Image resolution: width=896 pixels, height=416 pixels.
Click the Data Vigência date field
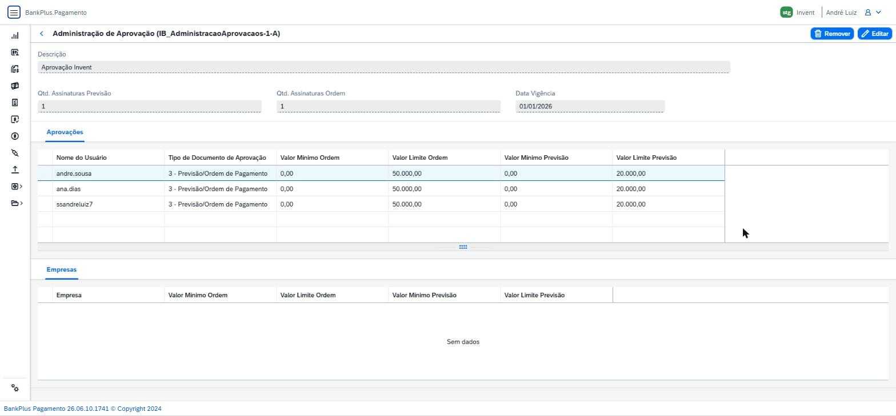coord(590,106)
